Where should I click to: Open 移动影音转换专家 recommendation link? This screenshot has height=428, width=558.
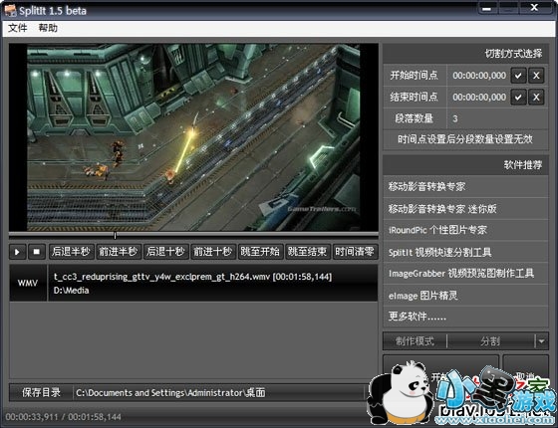point(465,187)
